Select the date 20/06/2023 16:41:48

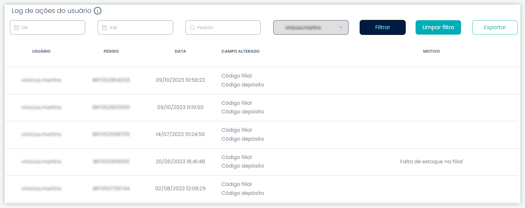(180, 161)
